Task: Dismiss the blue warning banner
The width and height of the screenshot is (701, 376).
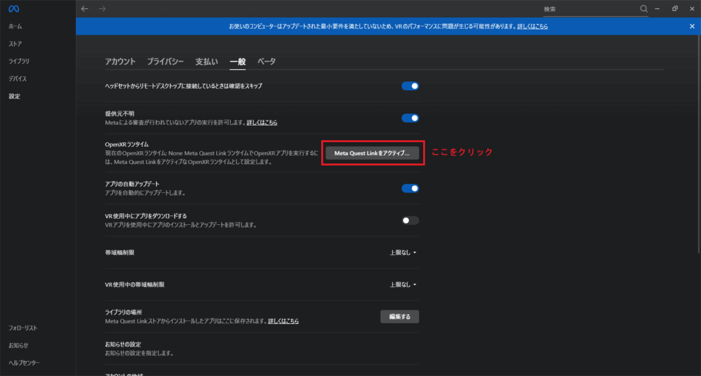Action: point(692,27)
